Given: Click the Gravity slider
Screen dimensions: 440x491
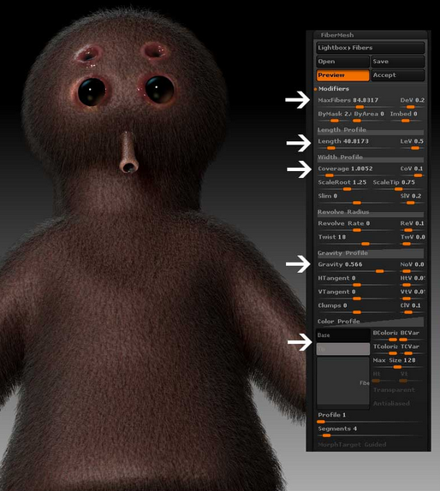Looking at the screenshot, I should pyautogui.click(x=356, y=267).
